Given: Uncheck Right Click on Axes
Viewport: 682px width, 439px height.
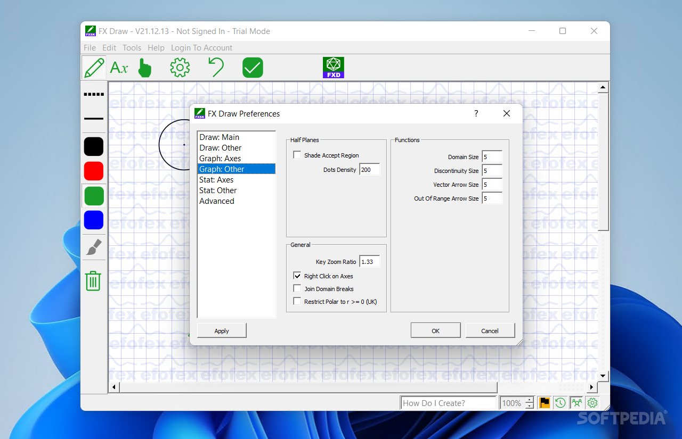Looking at the screenshot, I should point(297,276).
